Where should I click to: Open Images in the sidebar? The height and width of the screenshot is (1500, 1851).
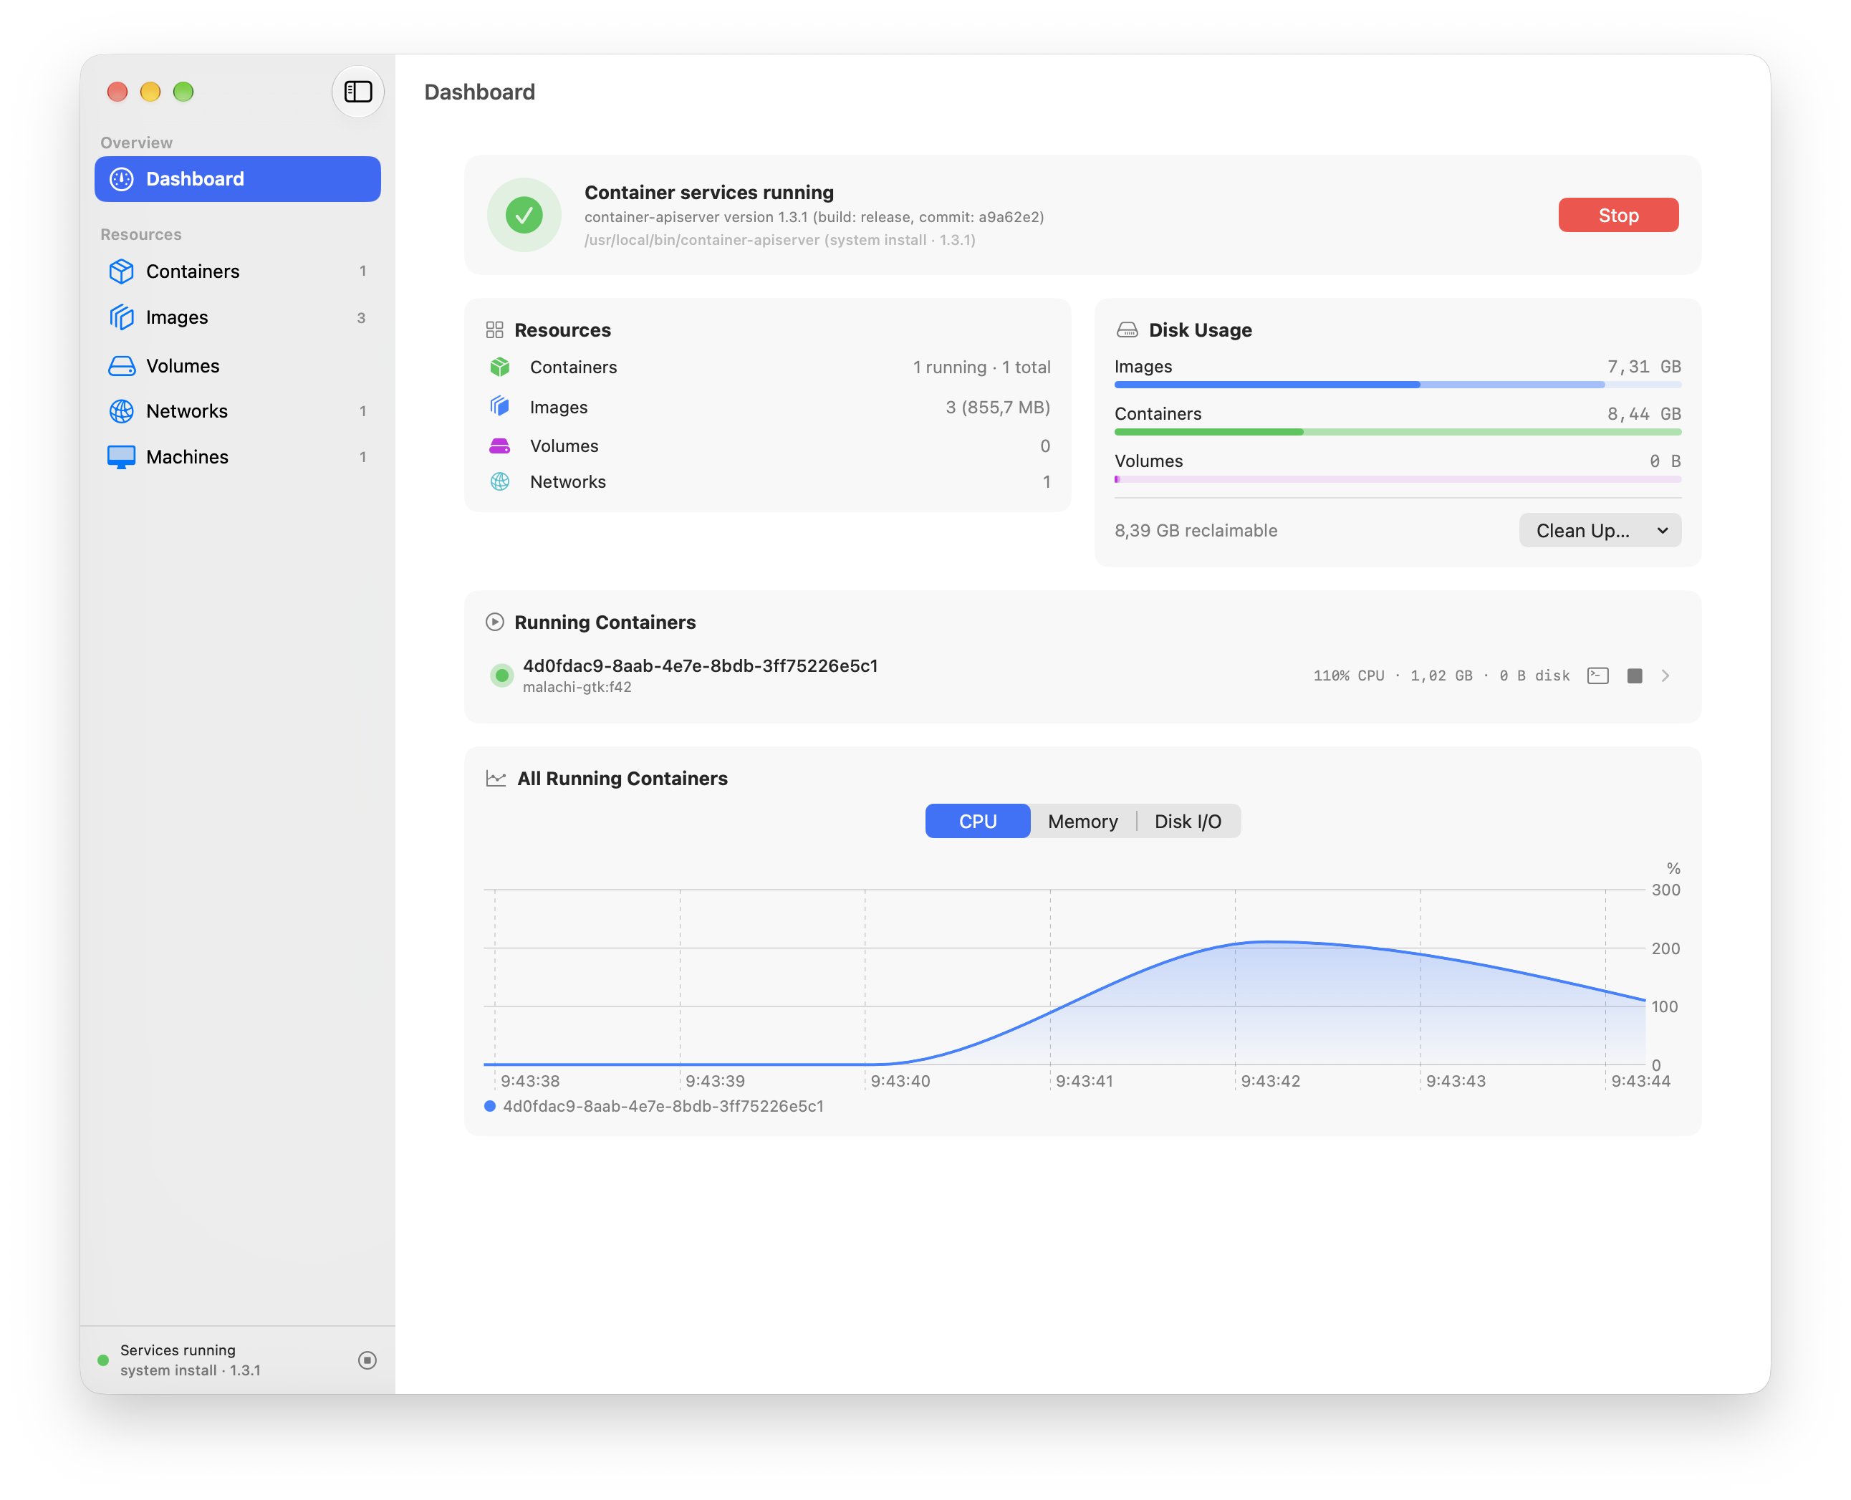click(x=238, y=317)
